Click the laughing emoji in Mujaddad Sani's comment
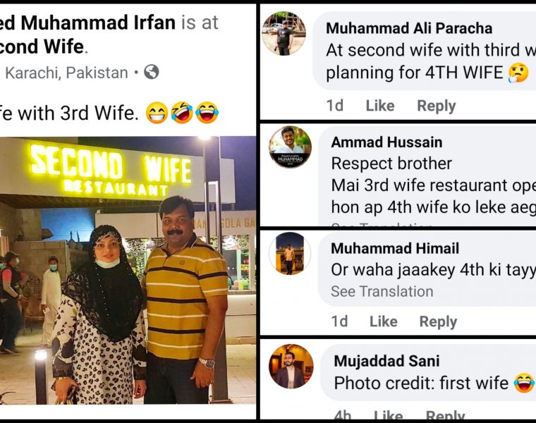 [x=524, y=384]
